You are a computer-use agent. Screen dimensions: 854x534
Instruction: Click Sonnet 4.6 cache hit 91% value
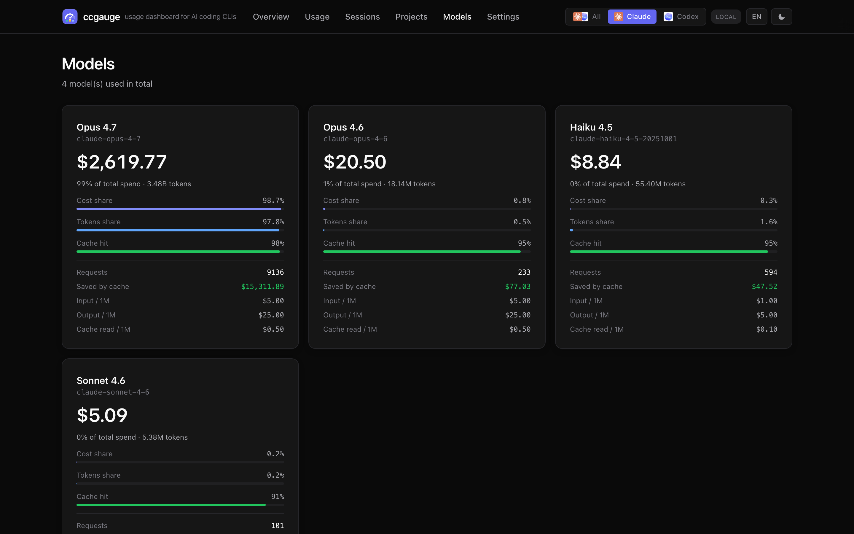(x=278, y=497)
